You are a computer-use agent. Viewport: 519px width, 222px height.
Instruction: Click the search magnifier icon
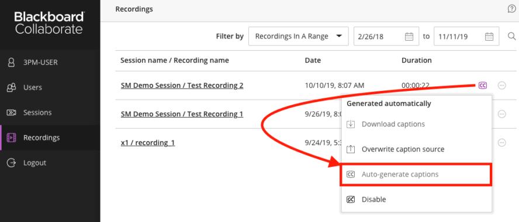[512, 36]
